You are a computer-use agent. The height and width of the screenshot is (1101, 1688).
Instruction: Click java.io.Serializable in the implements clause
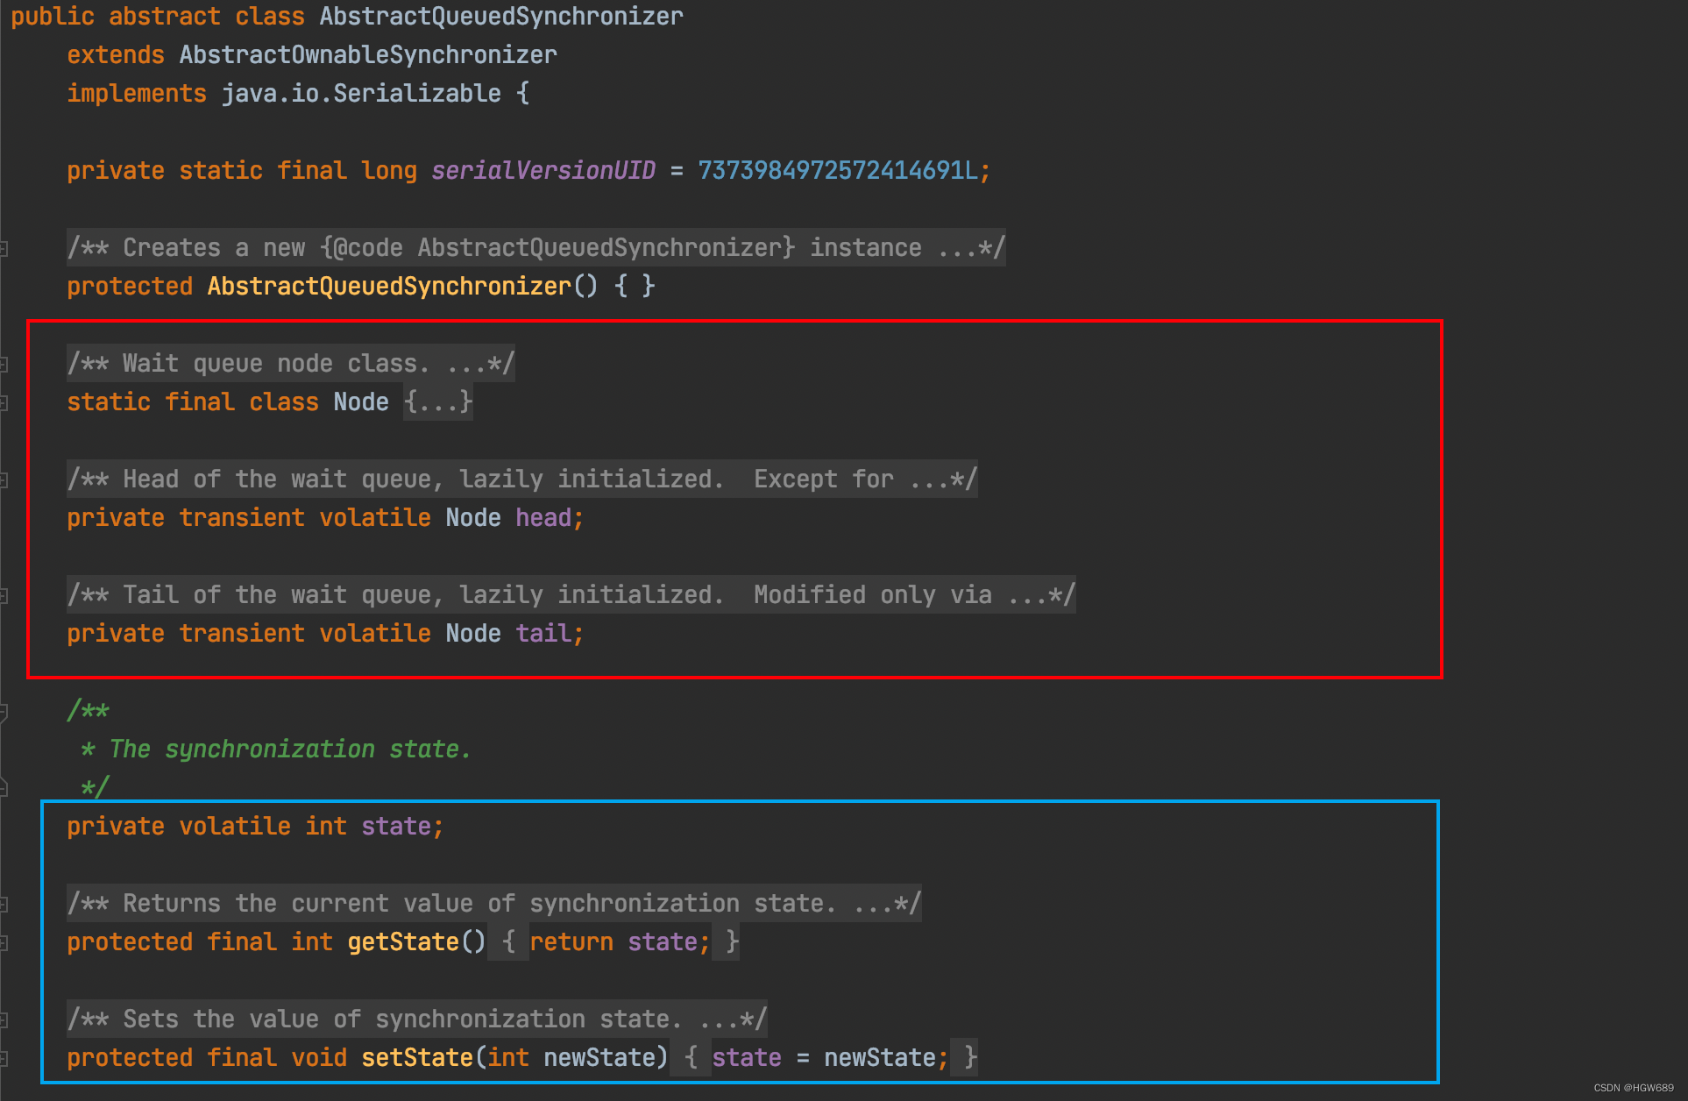click(x=361, y=94)
